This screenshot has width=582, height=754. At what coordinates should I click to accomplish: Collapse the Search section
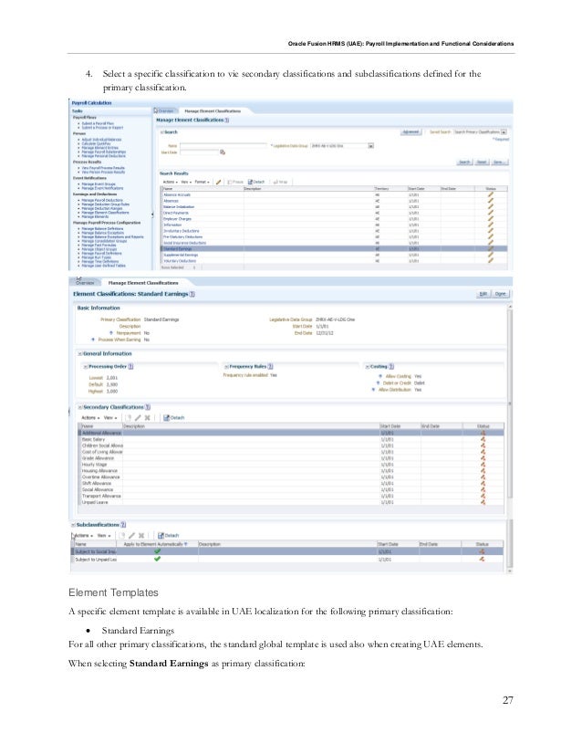click(x=162, y=131)
